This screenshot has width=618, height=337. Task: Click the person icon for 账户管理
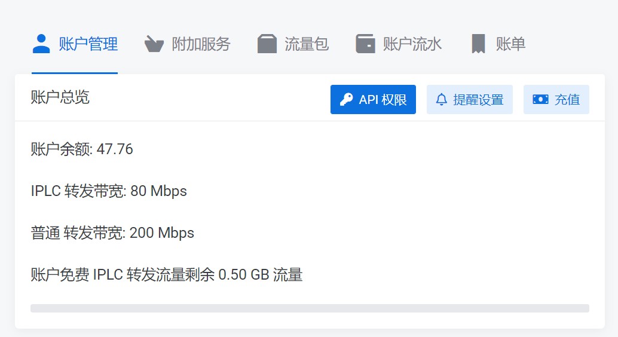click(x=41, y=44)
